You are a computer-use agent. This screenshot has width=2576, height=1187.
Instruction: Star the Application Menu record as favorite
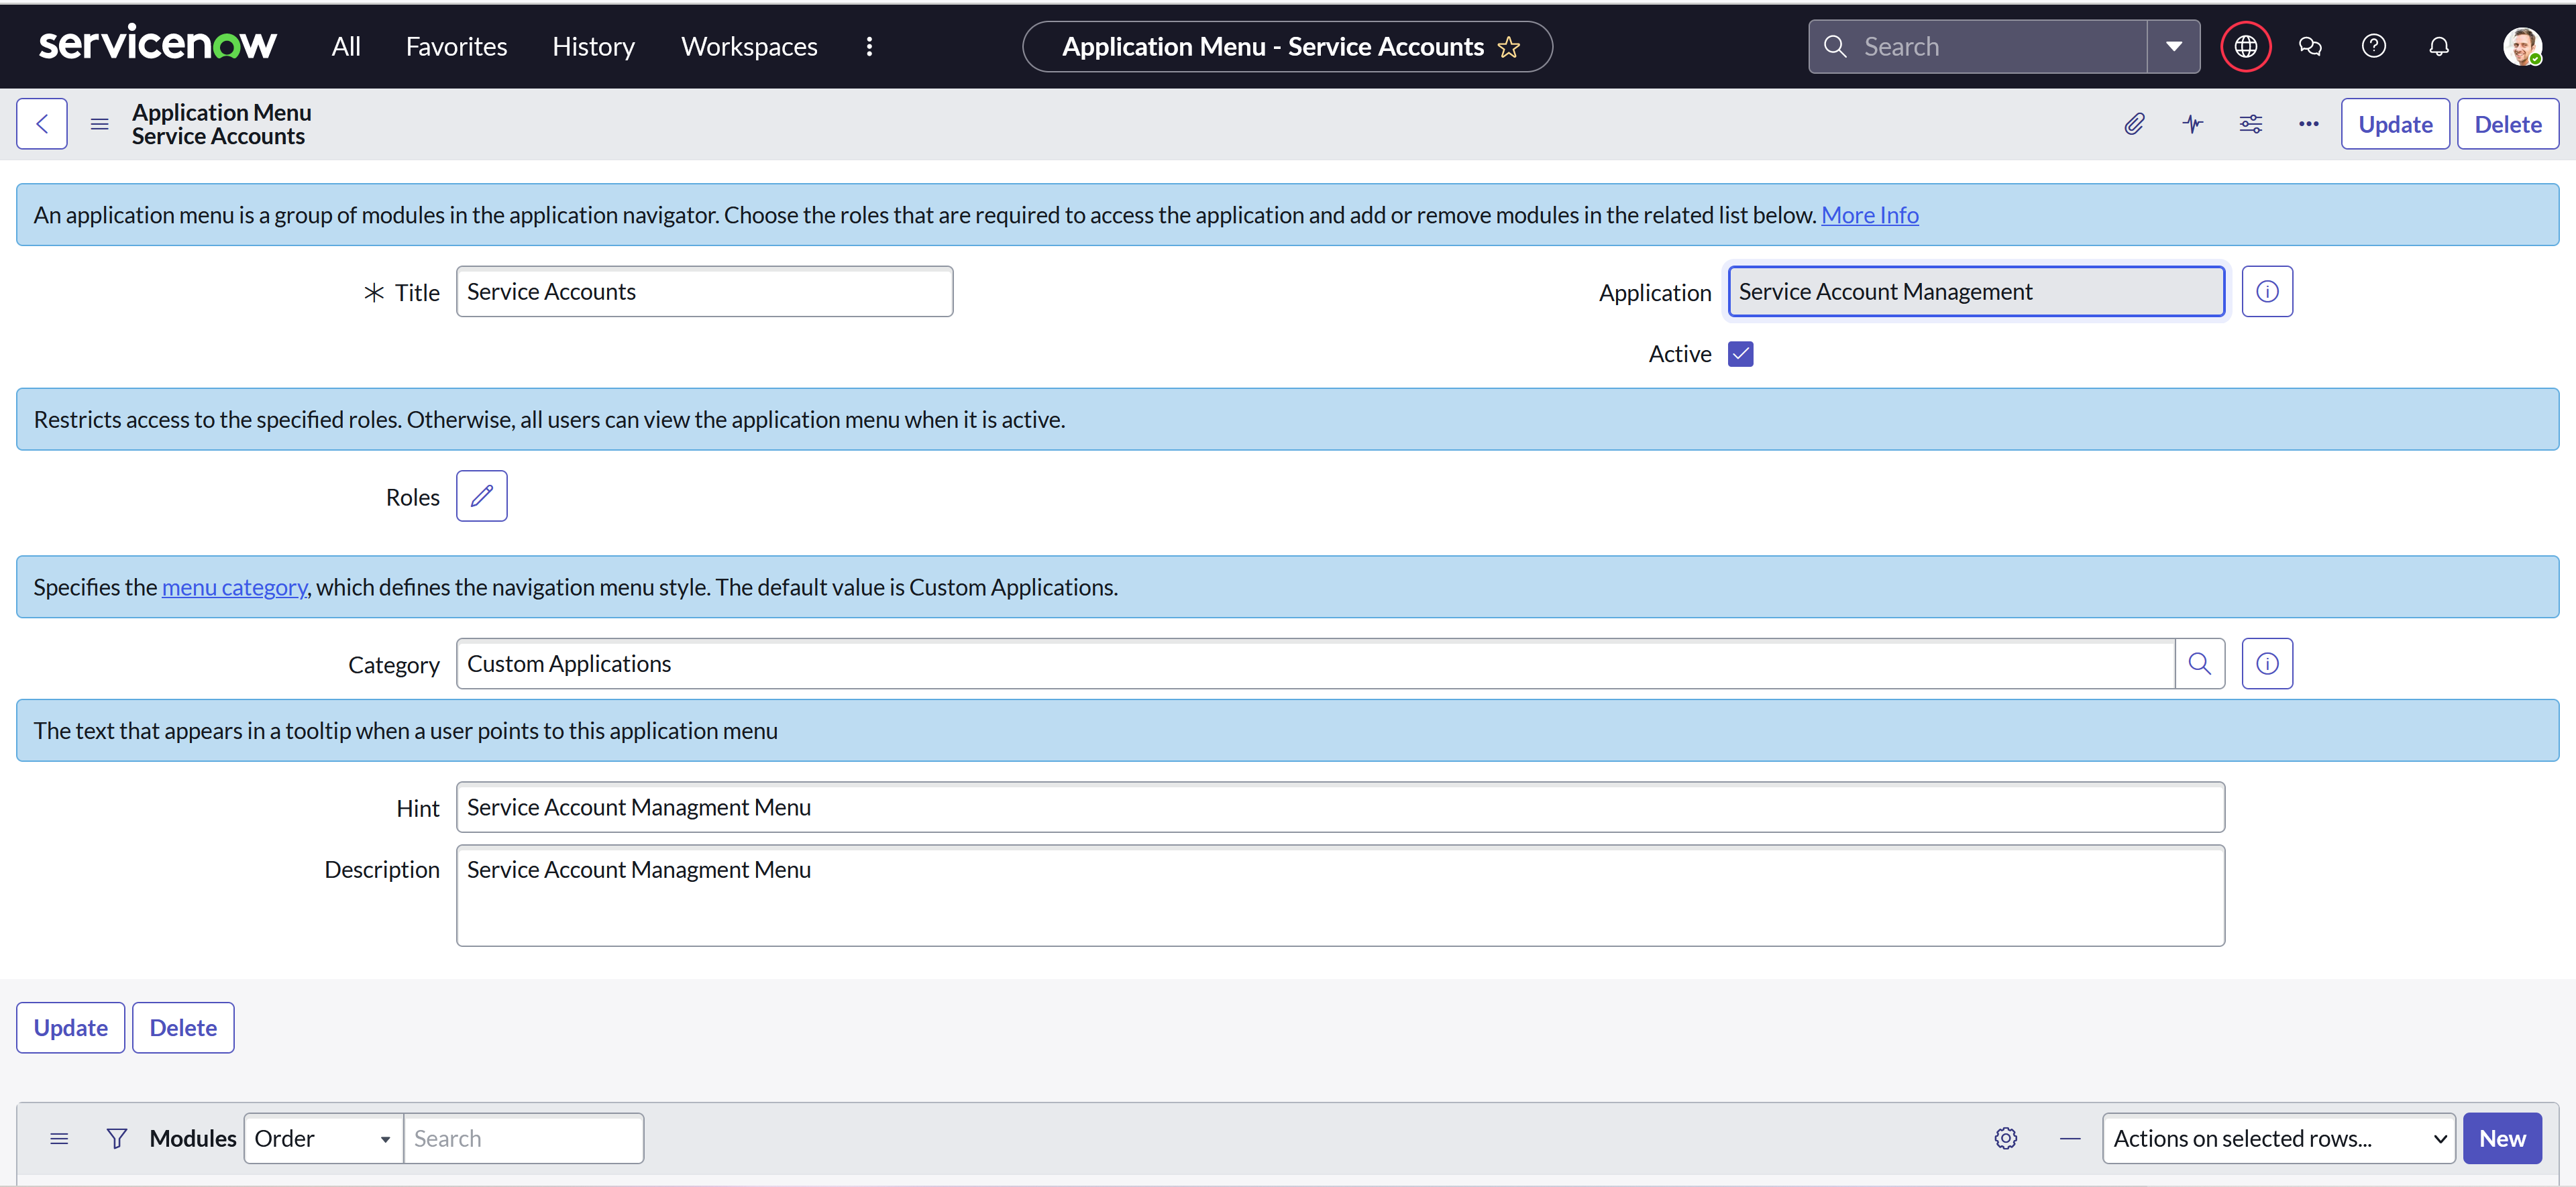1510,47
